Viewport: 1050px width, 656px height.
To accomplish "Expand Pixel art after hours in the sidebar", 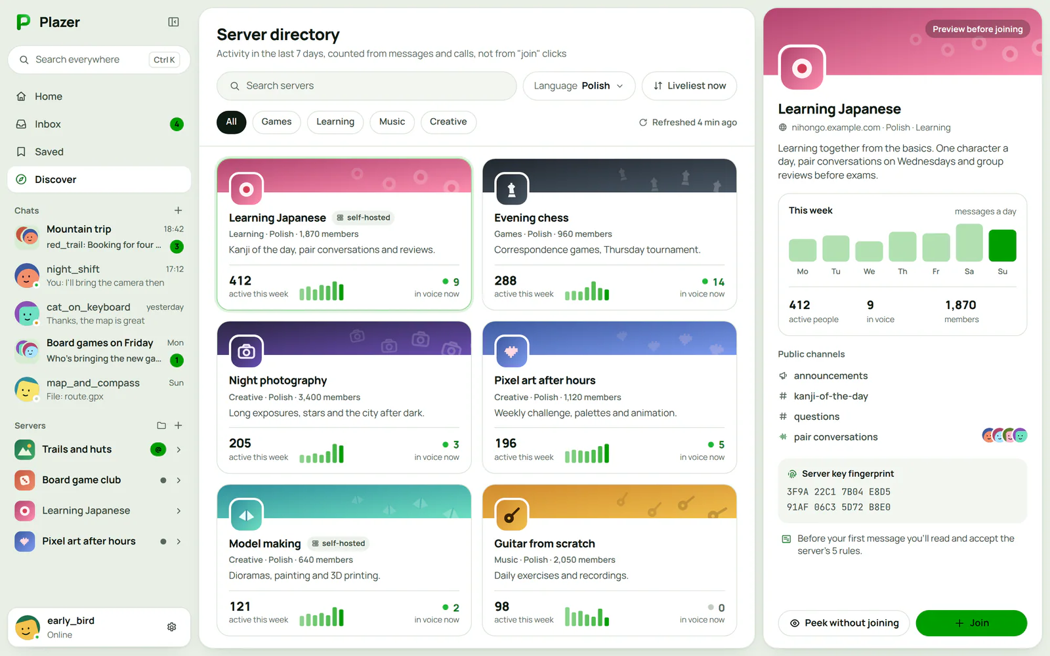I will pyautogui.click(x=178, y=541).
